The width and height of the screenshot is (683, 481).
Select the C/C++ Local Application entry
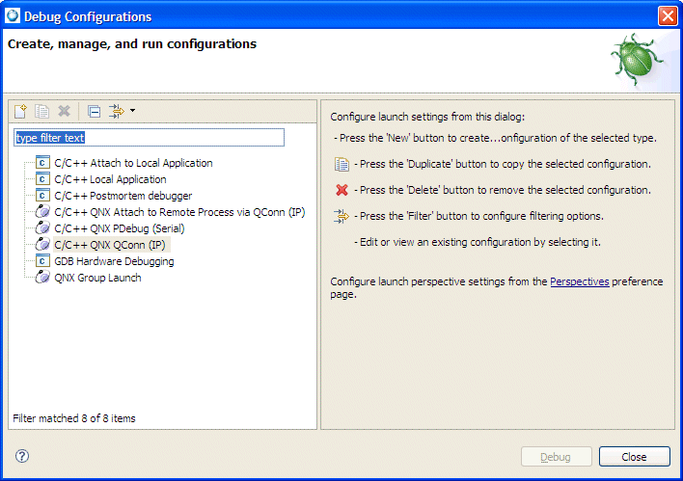110,179
